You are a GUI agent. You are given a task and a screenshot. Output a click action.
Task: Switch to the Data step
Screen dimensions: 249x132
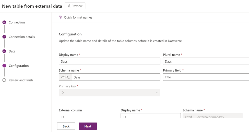(x=12, y=51)
